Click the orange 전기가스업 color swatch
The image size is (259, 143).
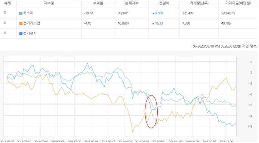[x=21, y=23]
